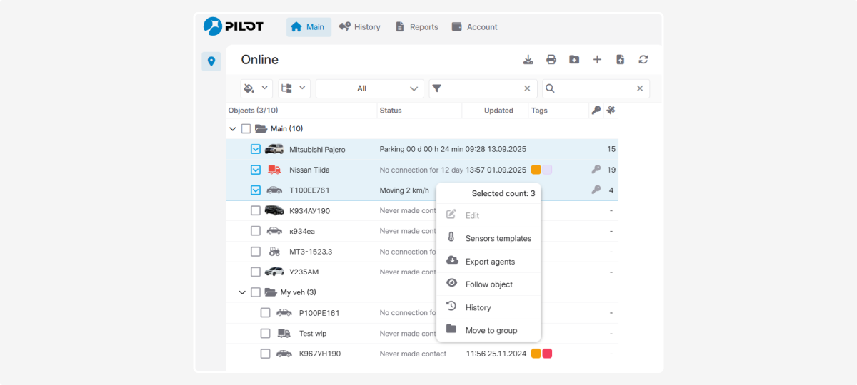Choose Move to group menu entry
The height and width of the screenshot is (385, 857).
[491, 330]
